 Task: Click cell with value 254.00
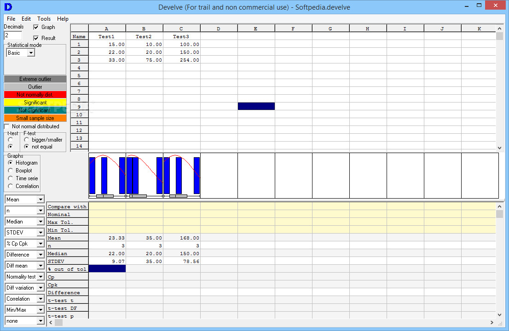[x=182, y=60]
